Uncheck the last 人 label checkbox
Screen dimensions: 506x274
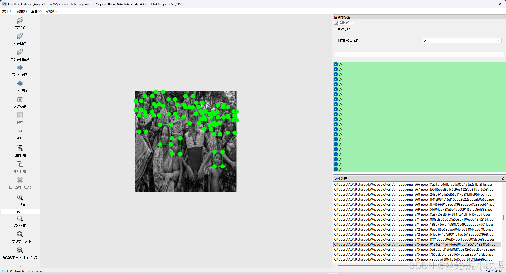[336, 169]
